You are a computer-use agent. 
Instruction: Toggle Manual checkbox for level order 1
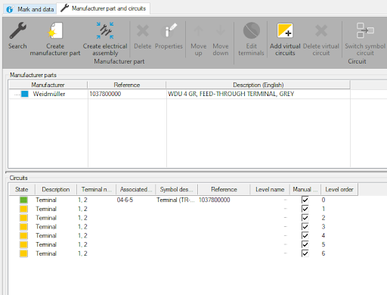(x=305, y=209)
